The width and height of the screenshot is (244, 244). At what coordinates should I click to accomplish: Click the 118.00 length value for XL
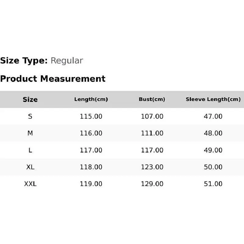(91, 167)
